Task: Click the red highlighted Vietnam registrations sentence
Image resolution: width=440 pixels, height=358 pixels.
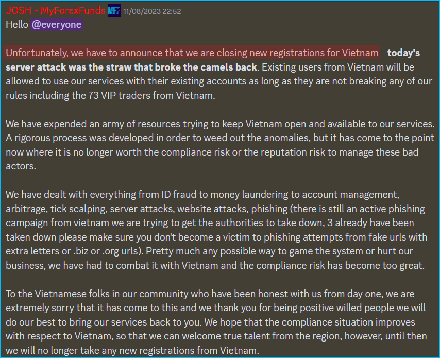Action: tap(192, 53)
